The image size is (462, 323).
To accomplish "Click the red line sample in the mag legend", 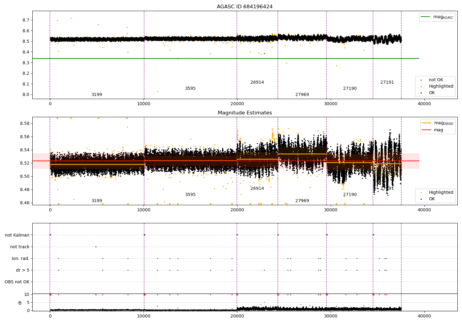I will 426,130.
